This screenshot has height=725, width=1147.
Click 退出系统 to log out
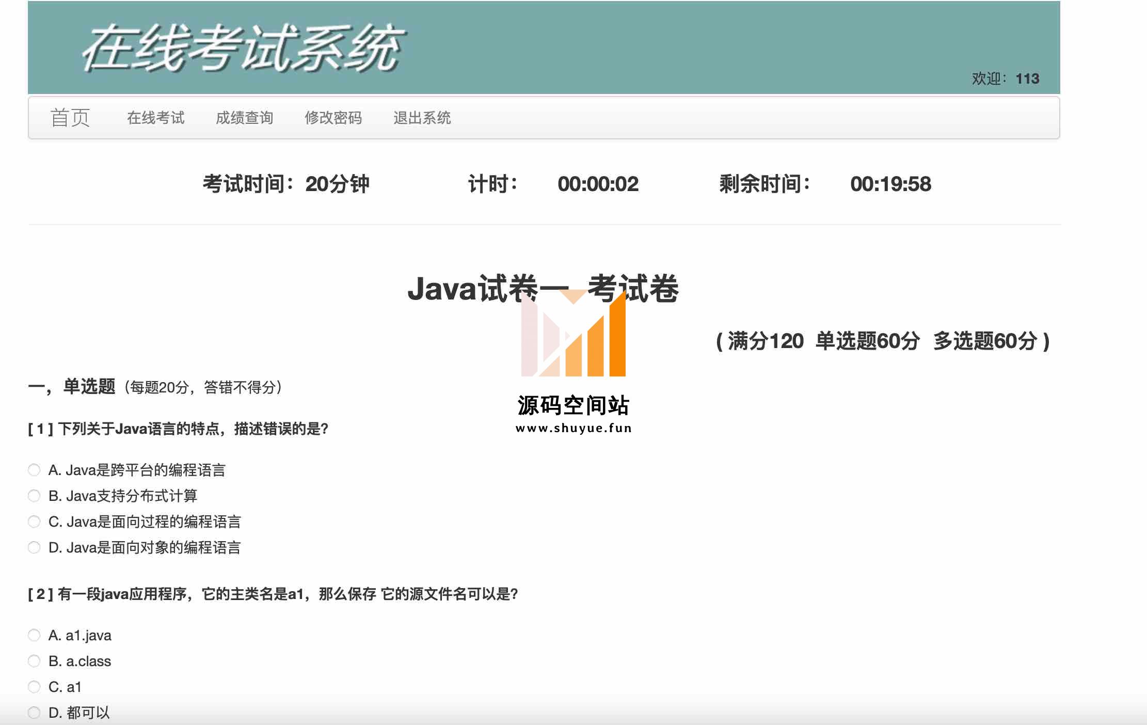point(422,118)
